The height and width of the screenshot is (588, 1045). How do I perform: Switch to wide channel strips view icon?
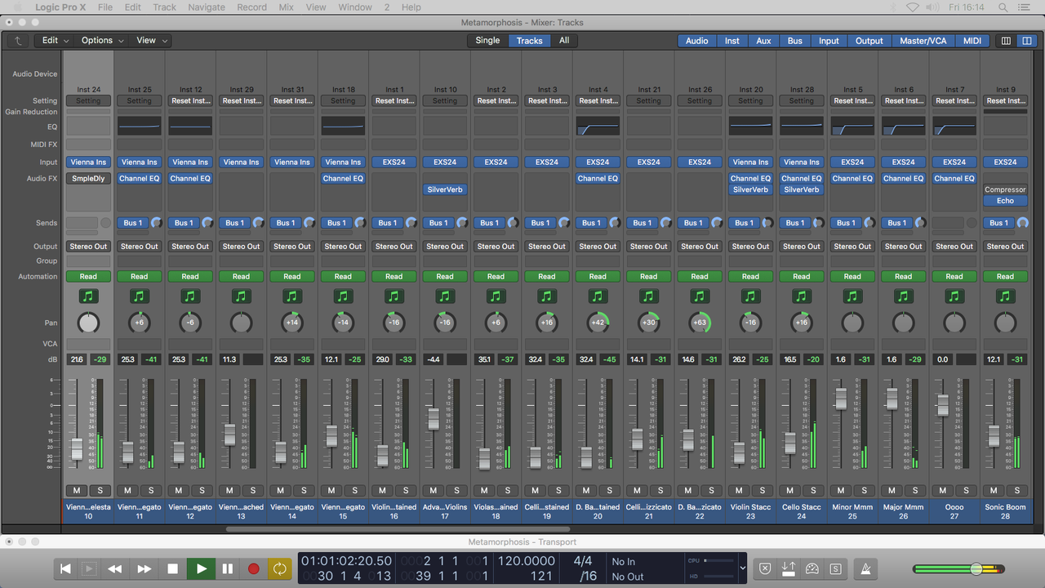[x=1026, y=41]
